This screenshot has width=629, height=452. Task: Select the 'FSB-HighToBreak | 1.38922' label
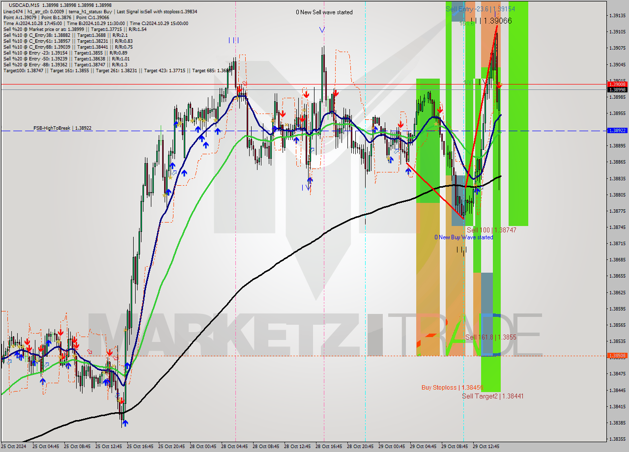coord(62,128)
